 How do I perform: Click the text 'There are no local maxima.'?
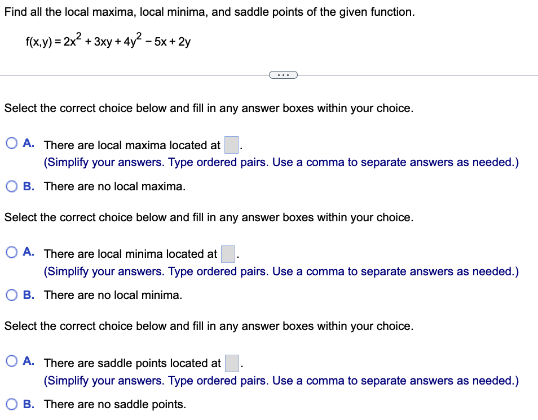click(x=102, y=186)
